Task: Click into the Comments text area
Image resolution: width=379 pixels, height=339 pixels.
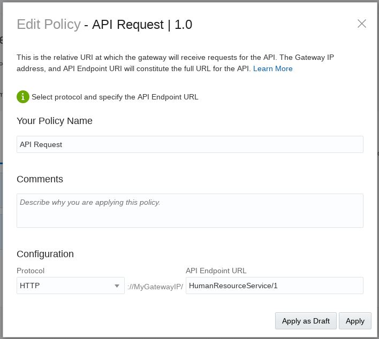Action: 189,211
